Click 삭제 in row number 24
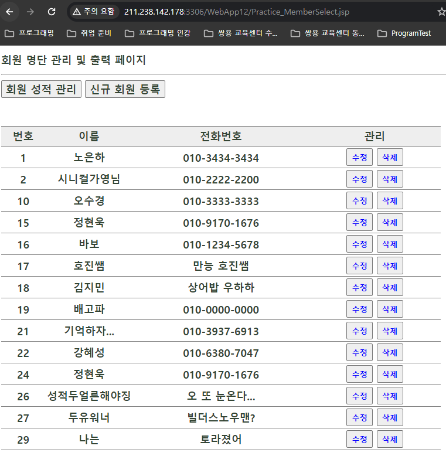This screenshot has height=456, width=446. point(390,374)
